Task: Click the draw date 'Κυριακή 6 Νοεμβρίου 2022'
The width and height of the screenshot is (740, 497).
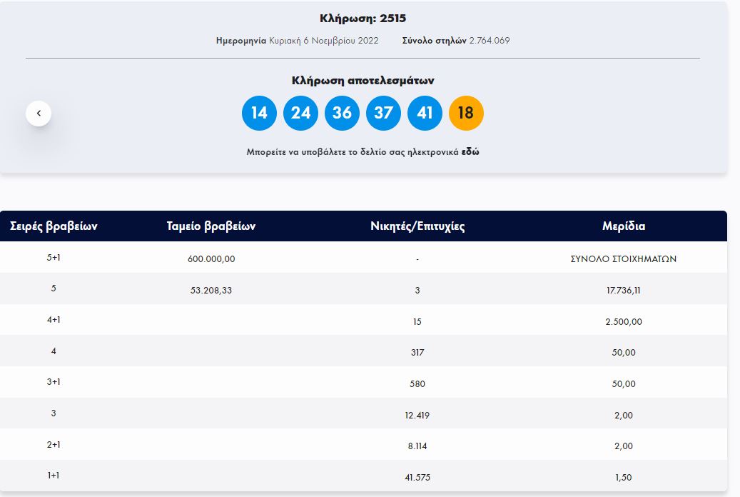Action: point(324,41)
